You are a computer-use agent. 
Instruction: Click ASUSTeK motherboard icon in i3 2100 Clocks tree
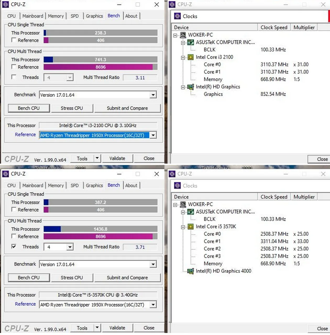click(x=191, y=42)
